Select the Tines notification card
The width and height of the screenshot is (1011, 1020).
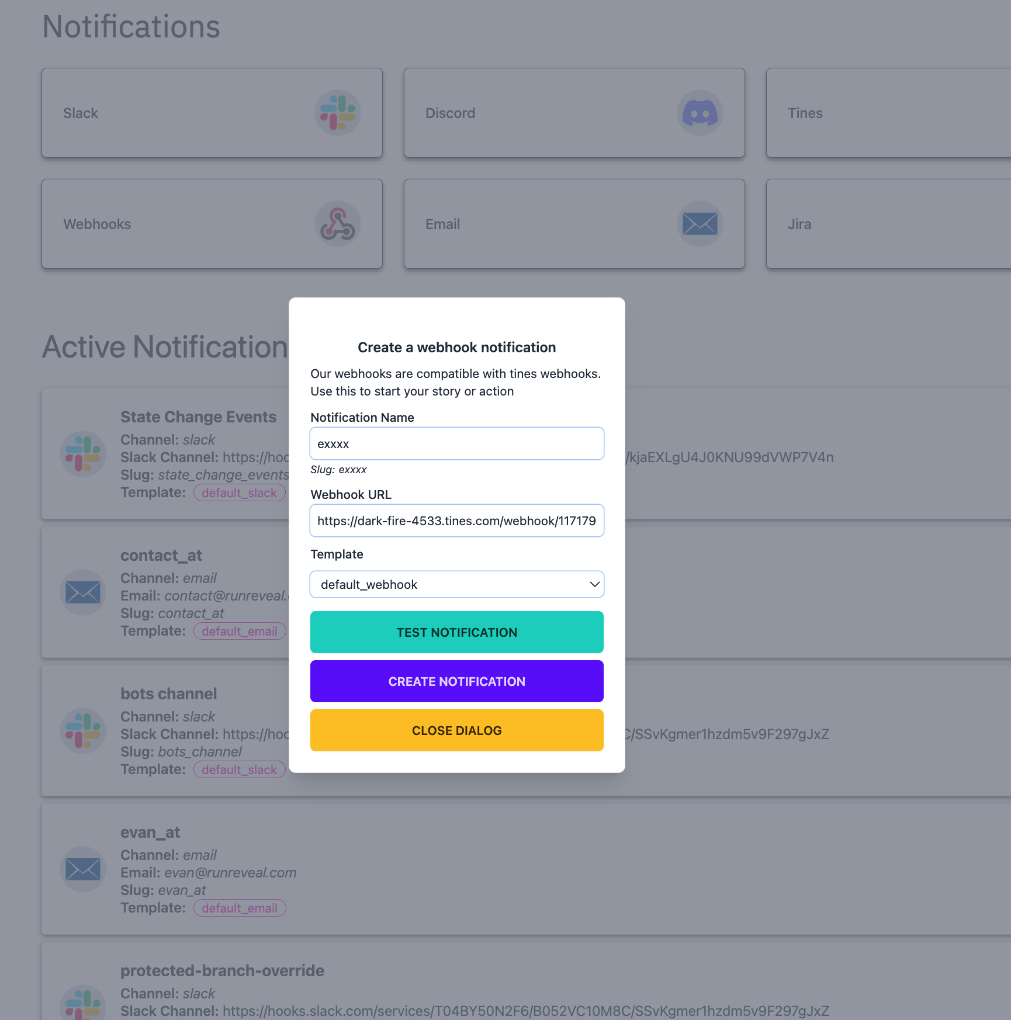pyautogui.click(x=888, y=113)
